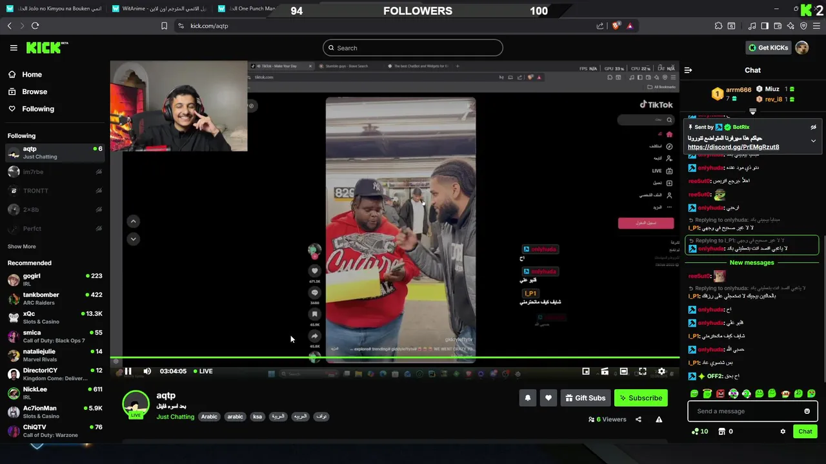Enter fullscreen on video player
Viewport: 826px width, 464px height.
click(642, 371)
